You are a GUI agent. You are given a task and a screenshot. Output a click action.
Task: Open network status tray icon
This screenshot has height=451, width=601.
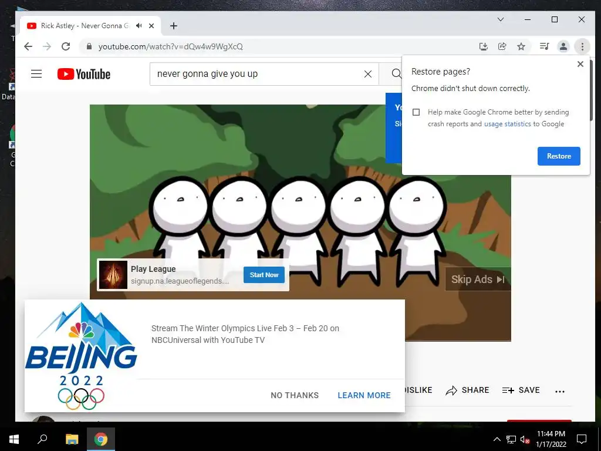pos(511,439)
